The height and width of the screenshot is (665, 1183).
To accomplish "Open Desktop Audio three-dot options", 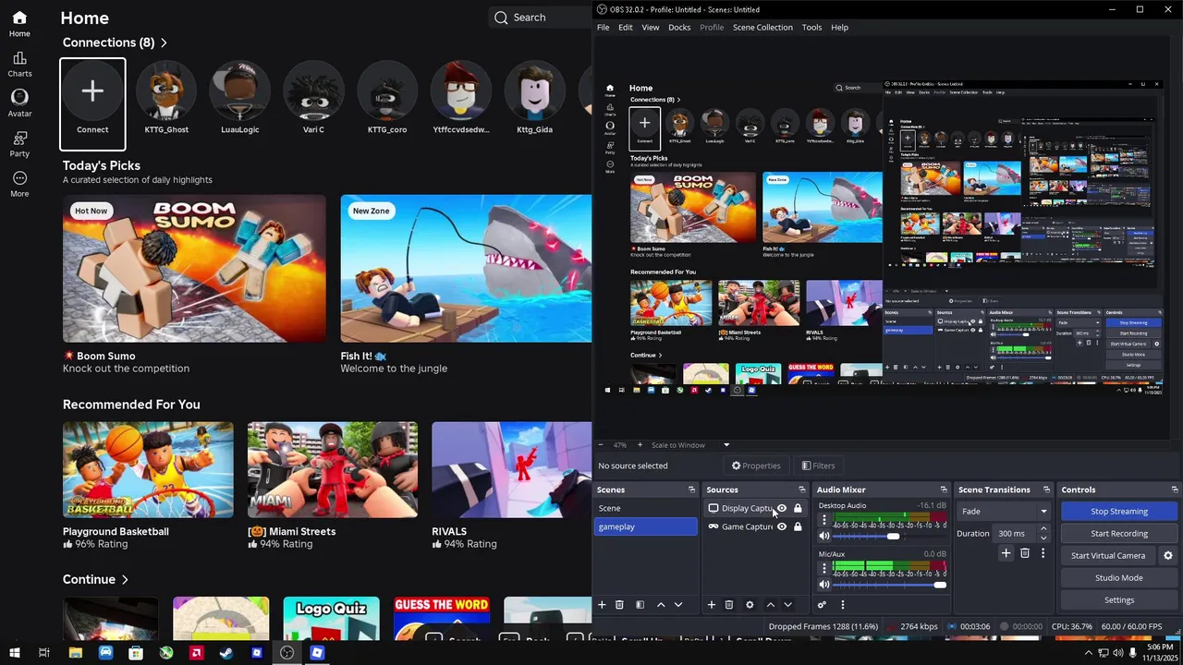I will [824, 521].
